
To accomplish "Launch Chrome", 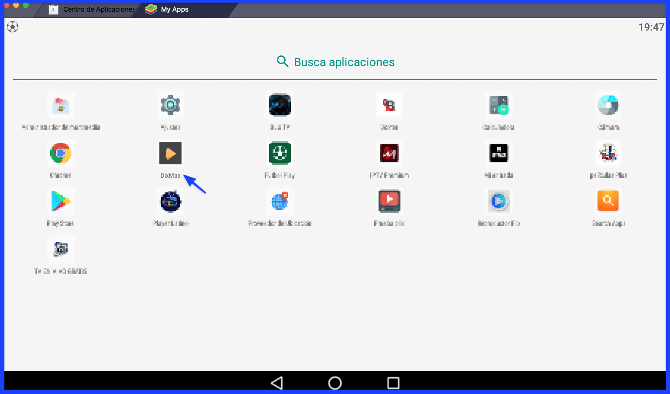I will click(x=61, y=153).
